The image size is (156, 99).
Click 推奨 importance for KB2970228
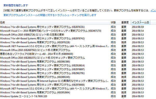pos(124,42)
